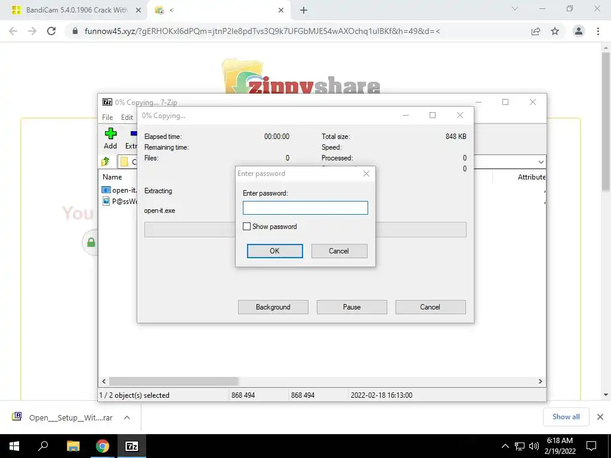Open the network icon in system tray
The width and height of the screenshot is (611, 458).
(520, 446)
